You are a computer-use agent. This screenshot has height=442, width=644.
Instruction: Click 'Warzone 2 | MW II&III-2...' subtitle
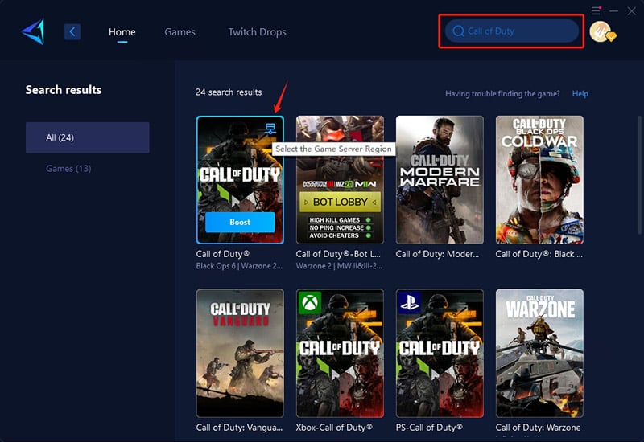point(339,266)
